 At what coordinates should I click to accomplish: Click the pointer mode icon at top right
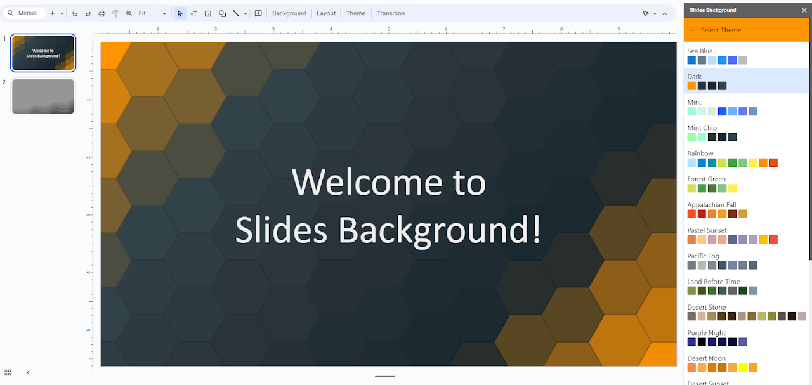(646, 13)
